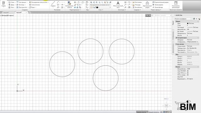The height and width of the screenshot is (113, 201).
Task: Click the Расстояние distance measure tool
Action: tap(137, 2)
